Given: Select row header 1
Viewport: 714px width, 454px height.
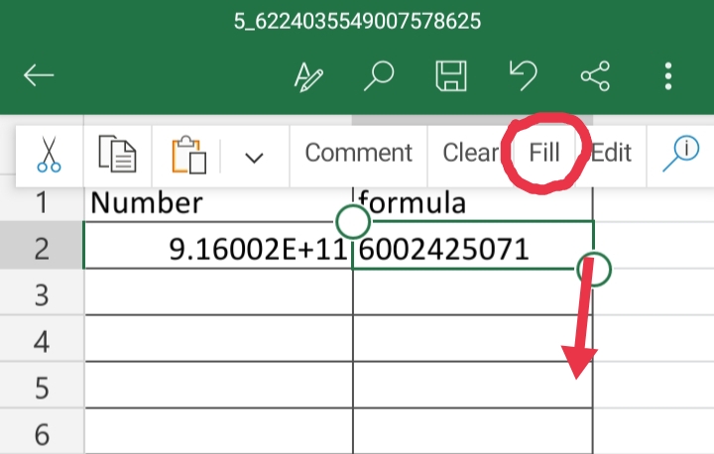Looking at the screenshot, I should 42,203.
